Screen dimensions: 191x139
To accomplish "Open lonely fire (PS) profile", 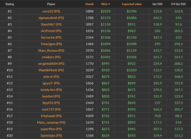I will pos(51,90).
